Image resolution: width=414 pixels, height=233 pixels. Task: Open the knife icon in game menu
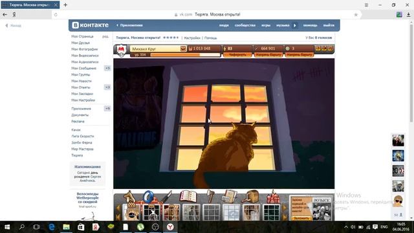(x=167, y=197)
